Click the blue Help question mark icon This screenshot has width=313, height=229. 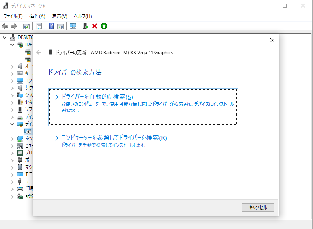[51, 26]
